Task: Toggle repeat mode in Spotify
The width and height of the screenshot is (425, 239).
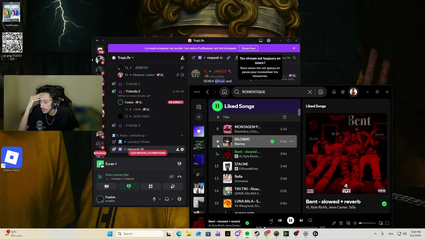Action: (310, 220)
